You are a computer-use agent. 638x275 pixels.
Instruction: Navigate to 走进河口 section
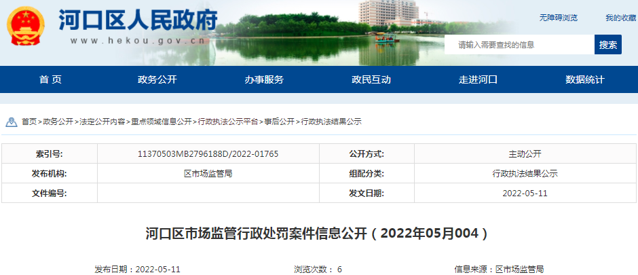tap(478, 79)
